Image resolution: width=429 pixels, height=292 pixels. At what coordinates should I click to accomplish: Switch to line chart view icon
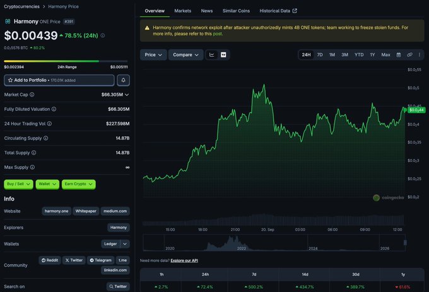tap(212, 55)
